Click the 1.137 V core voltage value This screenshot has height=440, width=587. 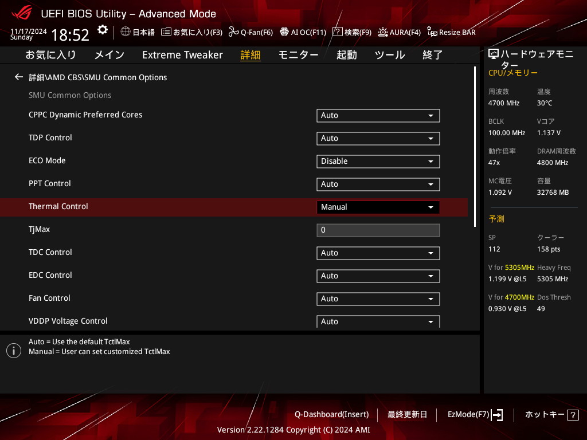click(549, 133)
